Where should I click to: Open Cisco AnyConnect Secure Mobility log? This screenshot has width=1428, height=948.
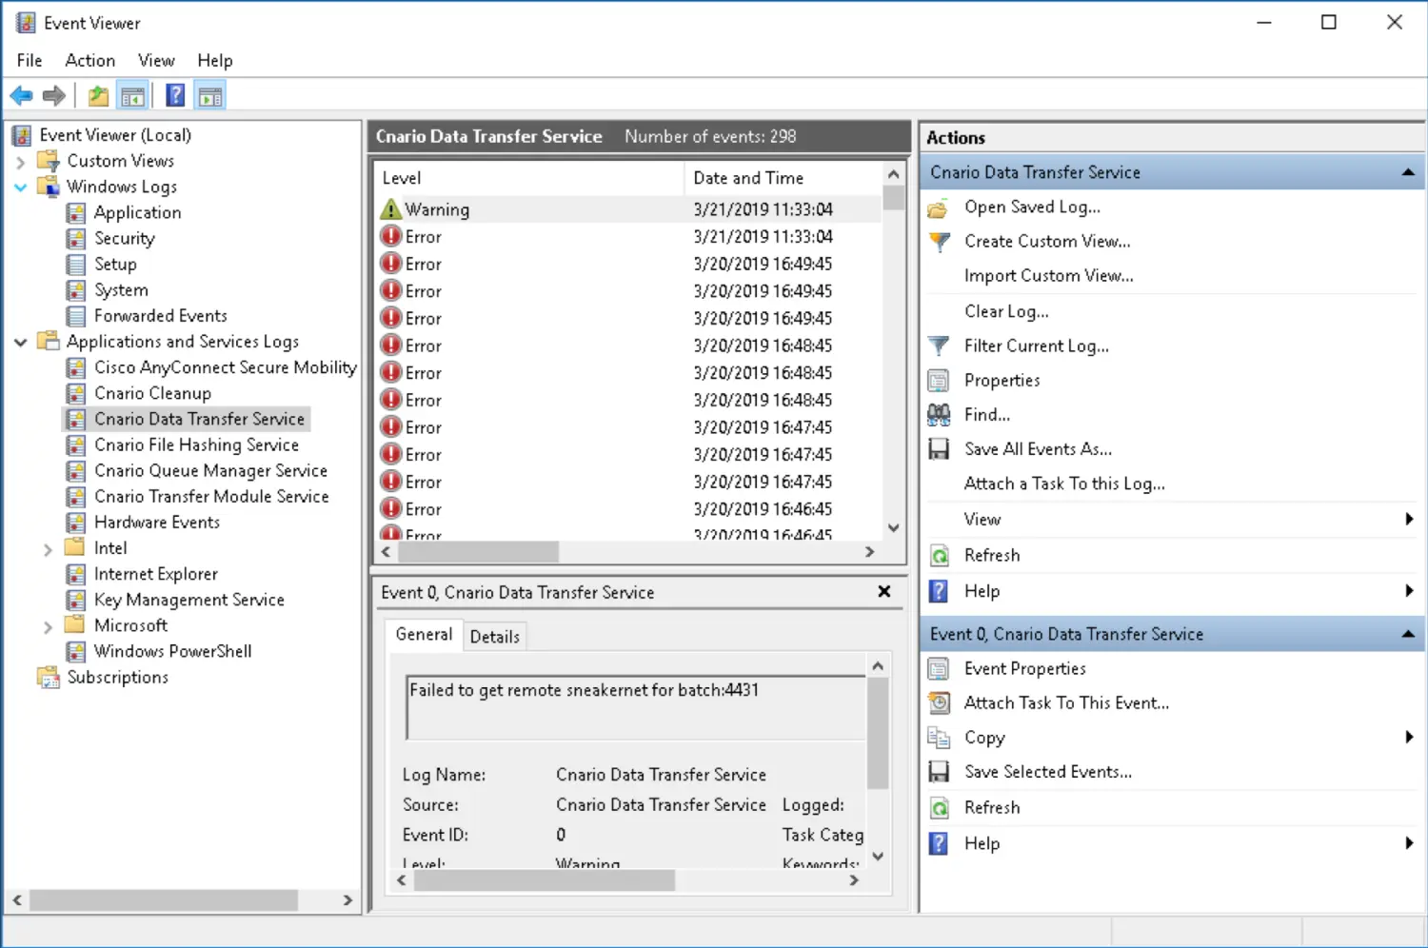pos(225,367)
